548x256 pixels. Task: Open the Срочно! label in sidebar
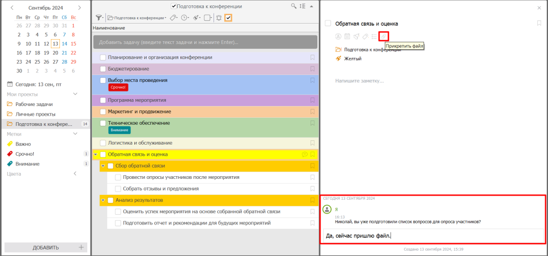(x=26, y=154)
